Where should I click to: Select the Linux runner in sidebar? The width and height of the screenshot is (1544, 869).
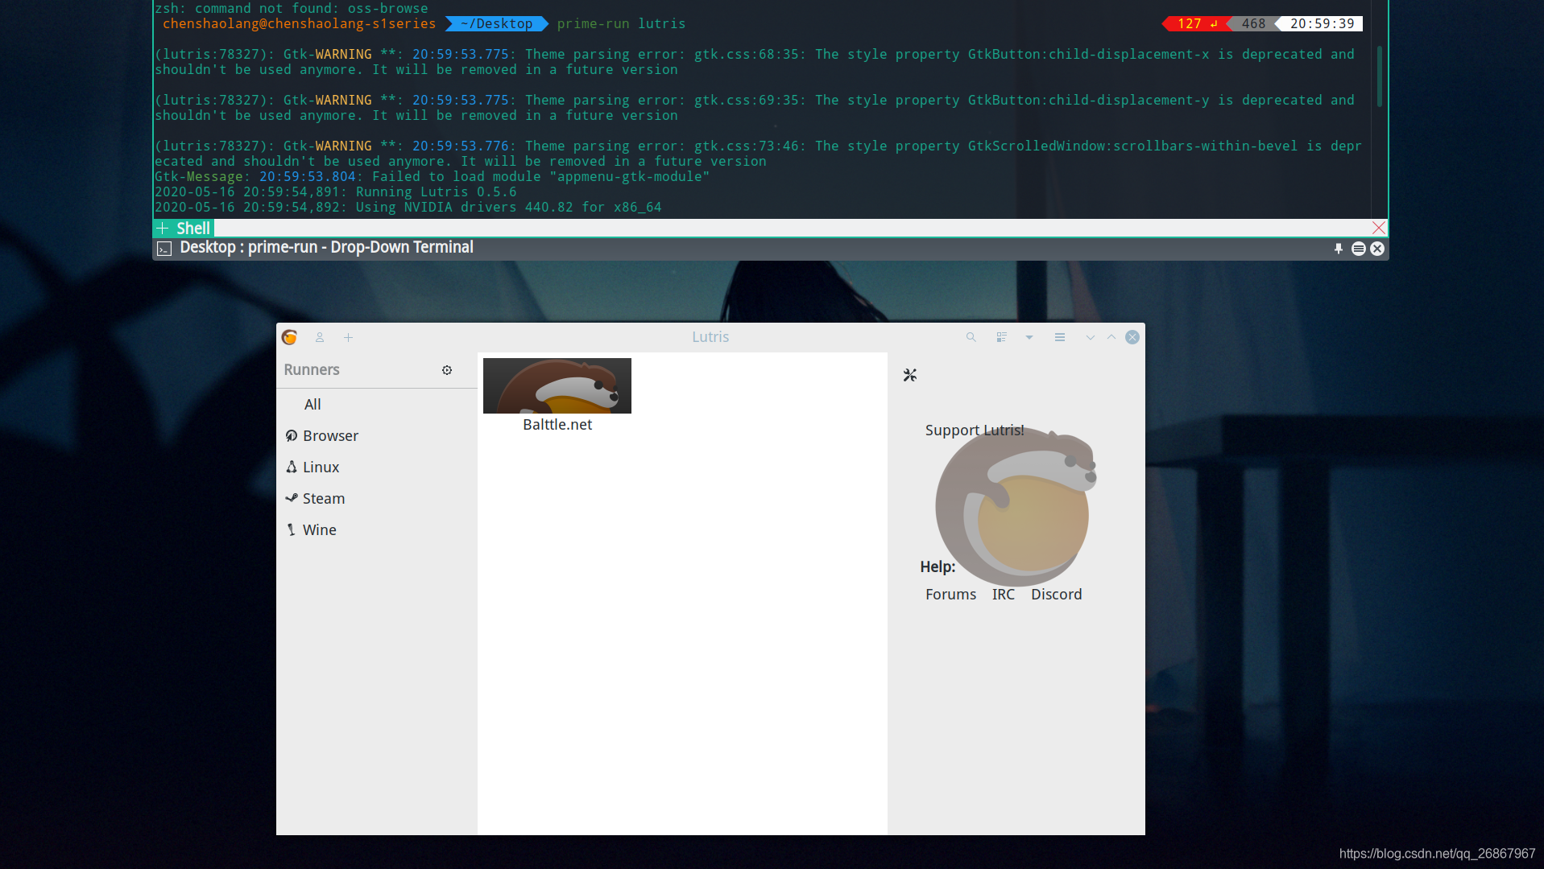(377, 467)
